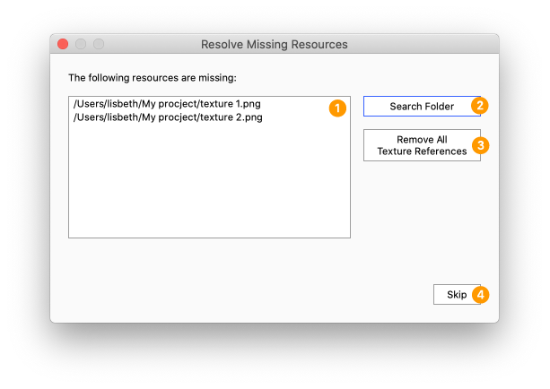Click the grayed-out minimize window button
The height and width of the screenshot is (389, 550).
point(81,44)
